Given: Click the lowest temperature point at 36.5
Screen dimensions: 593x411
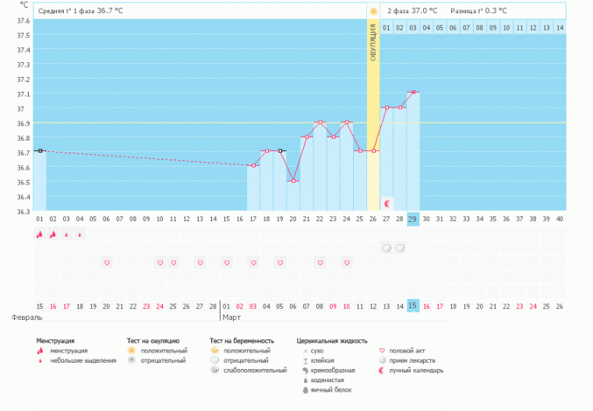Looking at the screenshot, I should click(x=293, y=181).
